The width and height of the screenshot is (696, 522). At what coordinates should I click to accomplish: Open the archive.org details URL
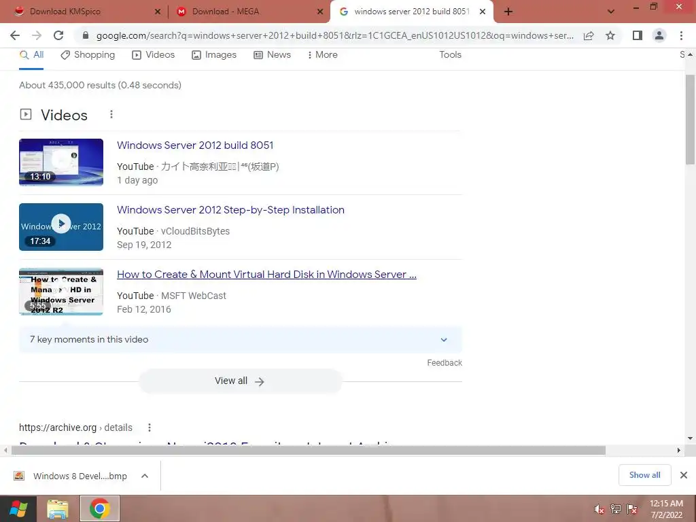75,428
